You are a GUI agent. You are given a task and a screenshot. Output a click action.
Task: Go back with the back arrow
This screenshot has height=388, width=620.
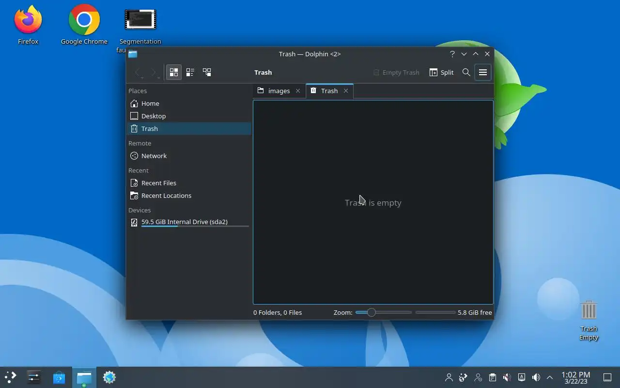pyautogui.click(x=138, y=72)
